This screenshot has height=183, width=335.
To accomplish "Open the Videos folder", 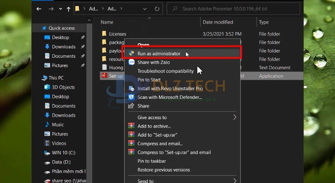I will (59, 144).
